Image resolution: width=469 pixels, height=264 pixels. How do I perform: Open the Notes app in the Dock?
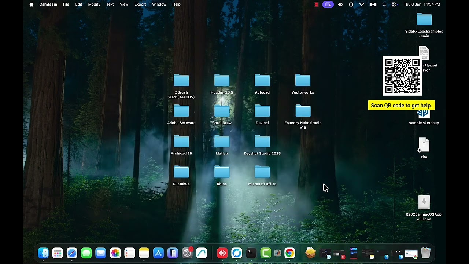pos(144,253)
